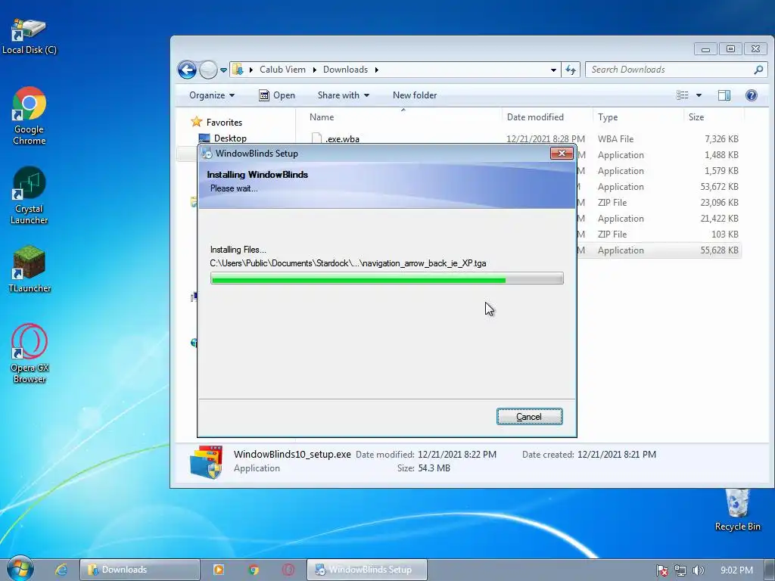Open the Share with menu
Image resolution: width=775 pixels, height=581 pixels.
click(343, 95)
